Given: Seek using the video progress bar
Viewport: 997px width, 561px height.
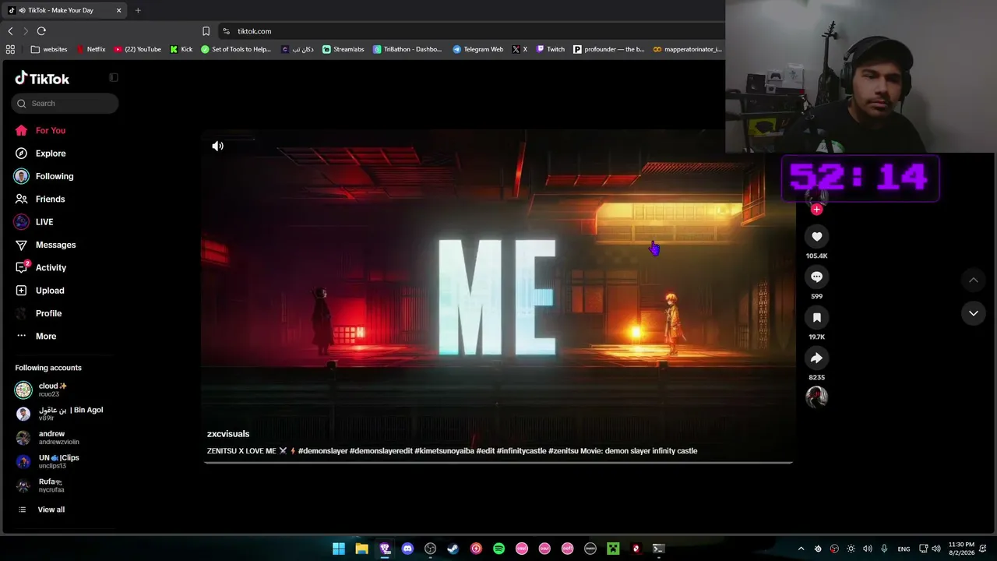Looking at the screenshot, I should (498, 463).
